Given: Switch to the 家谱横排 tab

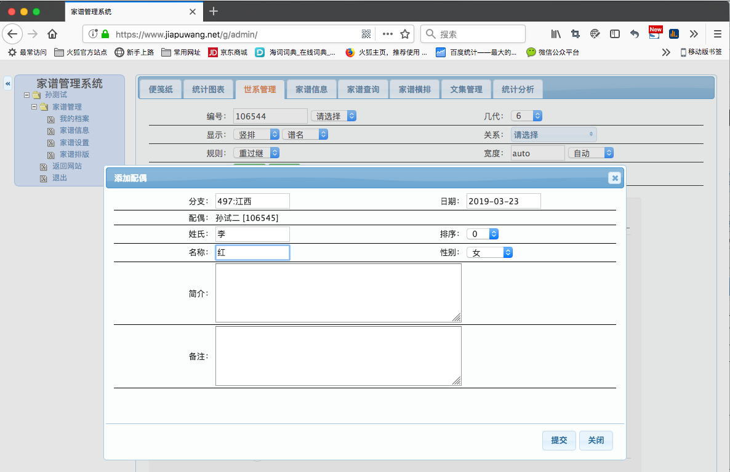Looking at the screenshot, I should pyautogui.click(x=415, y=89).
